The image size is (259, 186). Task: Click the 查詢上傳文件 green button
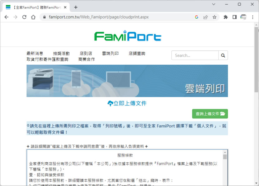point(210,114)
